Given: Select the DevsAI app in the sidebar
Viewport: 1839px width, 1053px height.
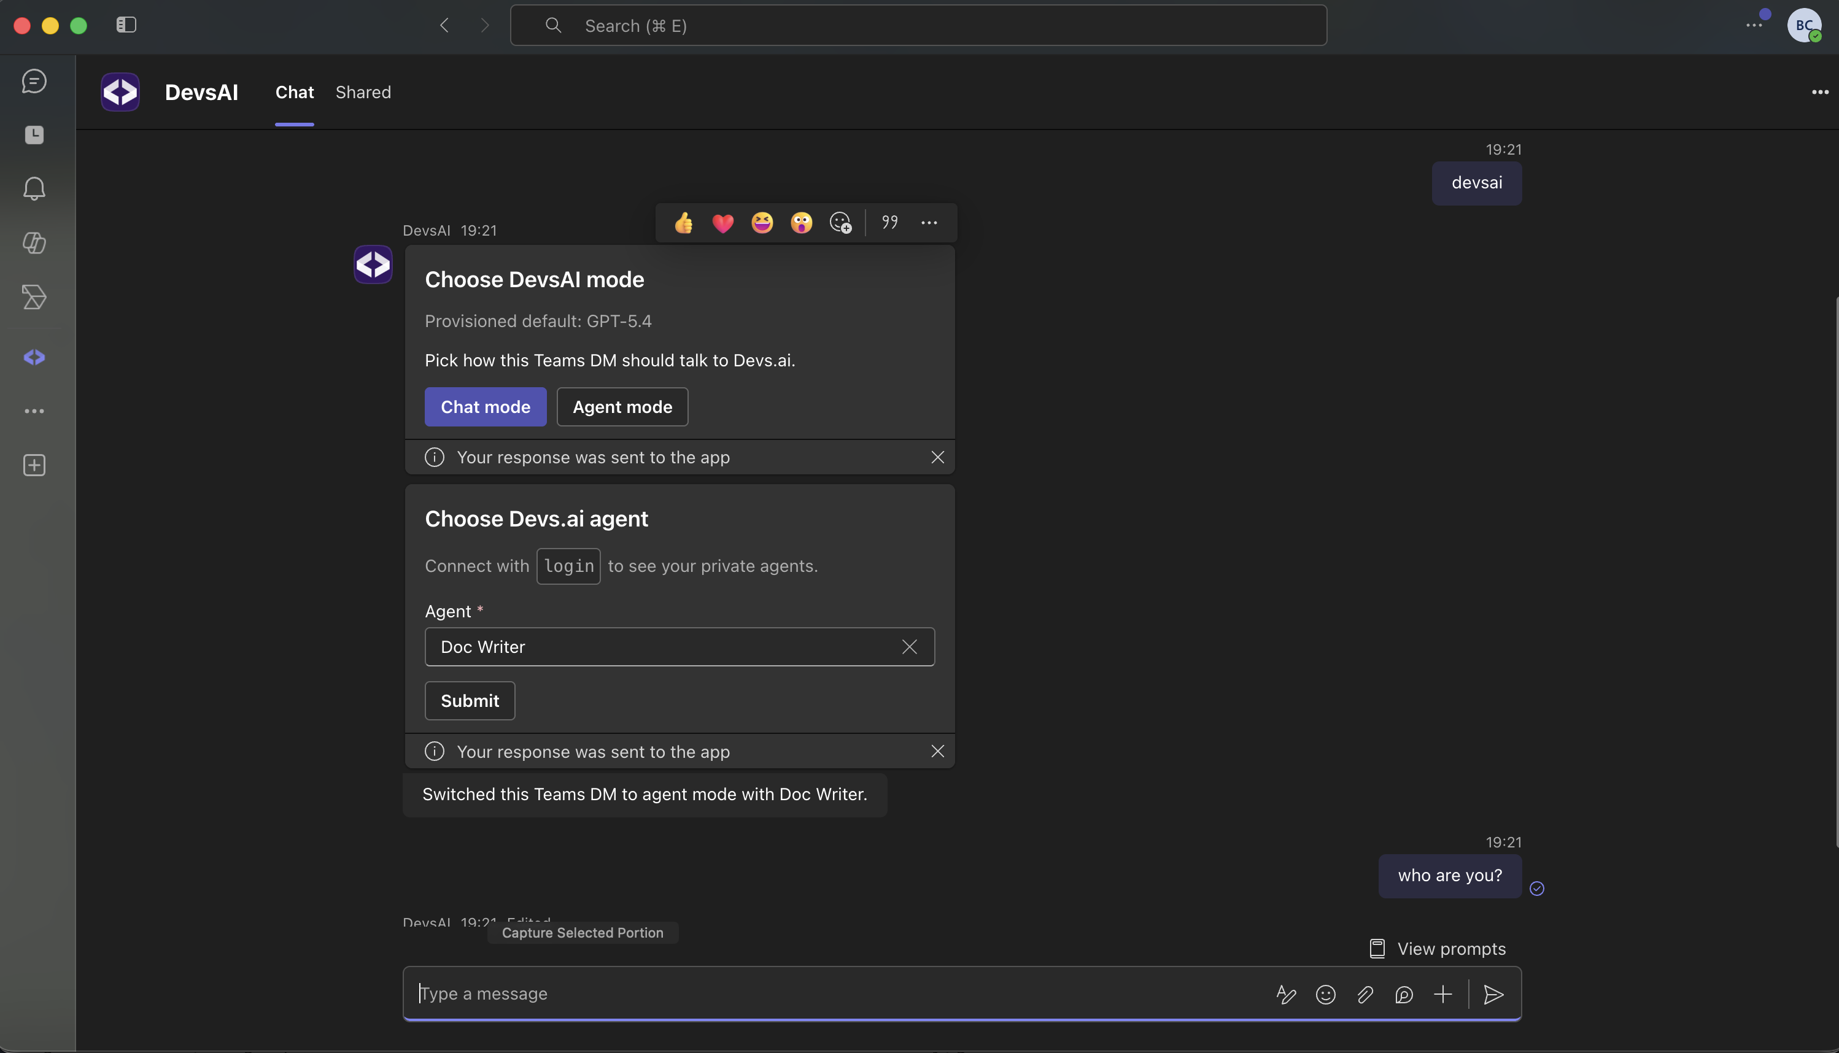Looking at the screenshot, I should click(x=34, y=357).
